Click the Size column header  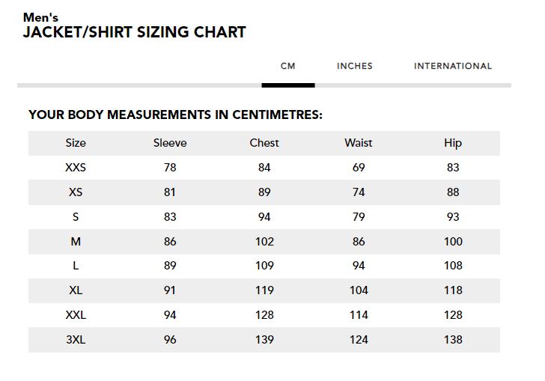coord(76,143)
